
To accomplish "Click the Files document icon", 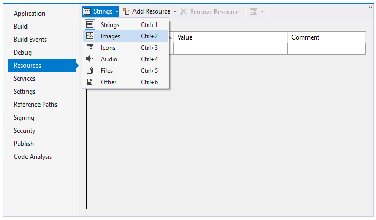I will point(90,71).
